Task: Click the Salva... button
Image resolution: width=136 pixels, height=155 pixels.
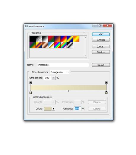Action: [101, 52]
